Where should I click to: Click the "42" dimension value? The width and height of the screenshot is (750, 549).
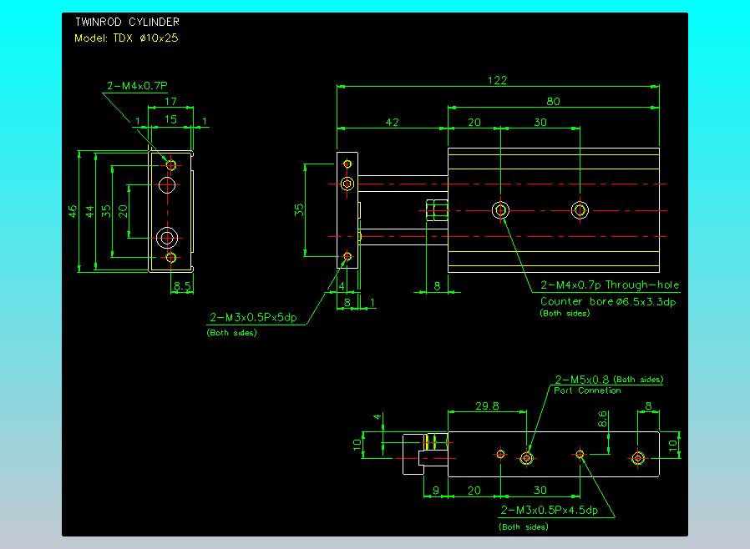pos(393,123)
